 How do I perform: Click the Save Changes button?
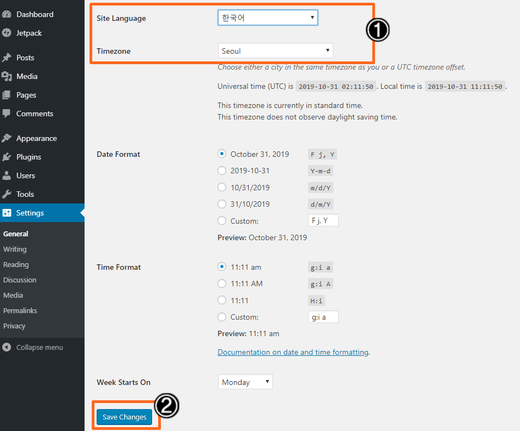coord(124,417)
